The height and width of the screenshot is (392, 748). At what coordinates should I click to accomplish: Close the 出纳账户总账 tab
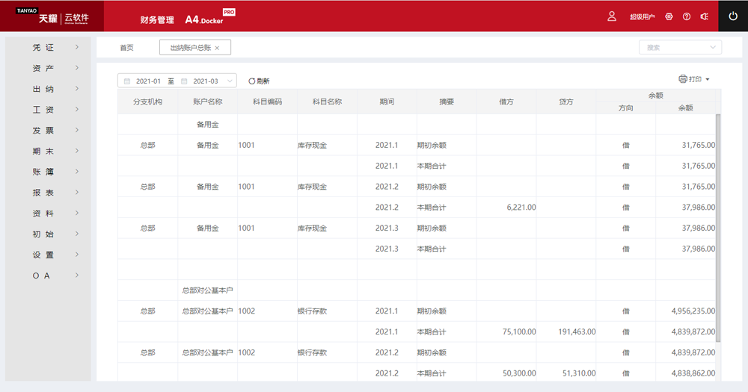click(217, 48)
